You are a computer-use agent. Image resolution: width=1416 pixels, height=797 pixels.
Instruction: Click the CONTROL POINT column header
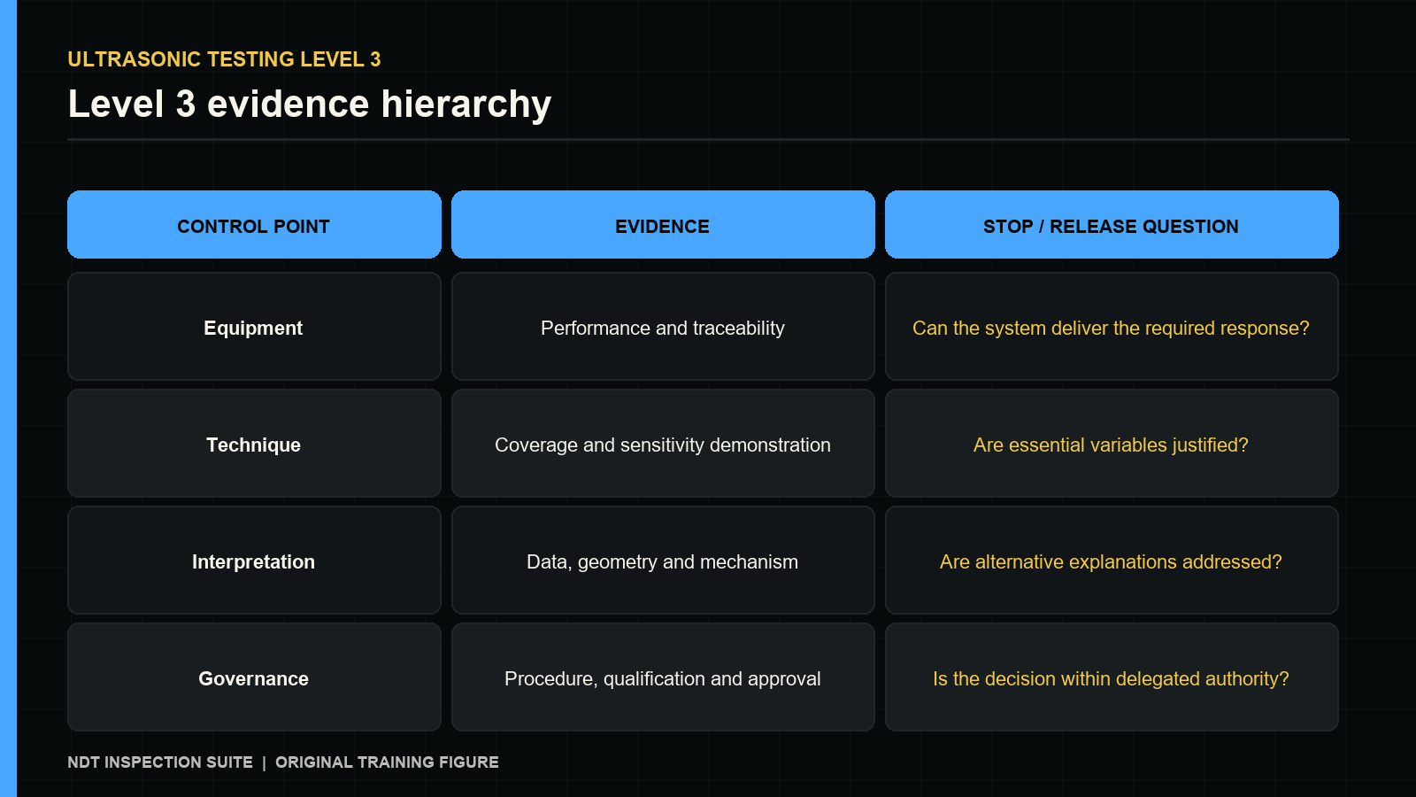[x=254, y=225]
